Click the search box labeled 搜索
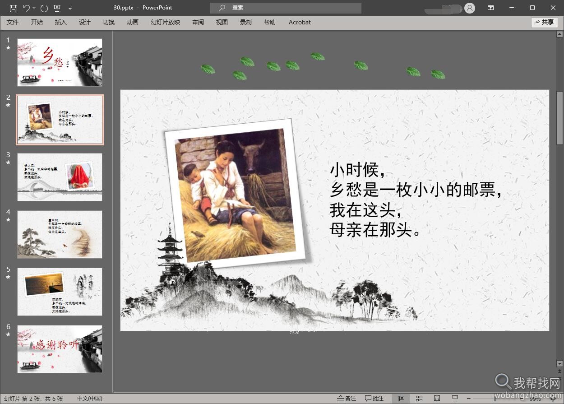564x404 pixels. point(286,8)
